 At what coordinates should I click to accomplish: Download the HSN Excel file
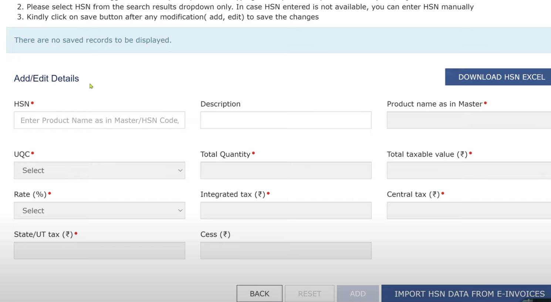[498, 77]
